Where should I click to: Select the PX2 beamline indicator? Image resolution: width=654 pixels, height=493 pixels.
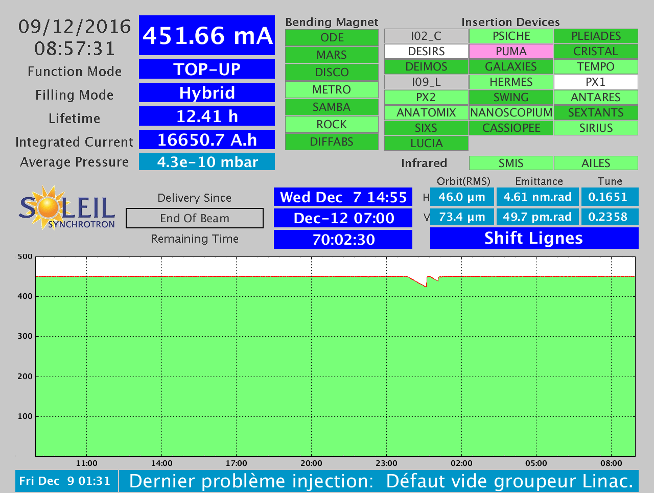click(x=426, y=98)
